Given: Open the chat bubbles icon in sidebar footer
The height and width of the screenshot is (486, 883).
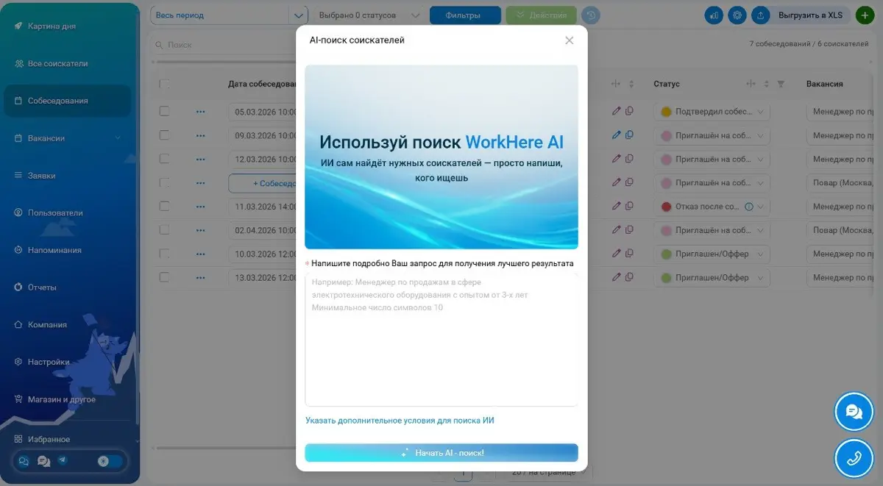Looking at the screenshot, I should pyautogui.click(x=43, y=461).
